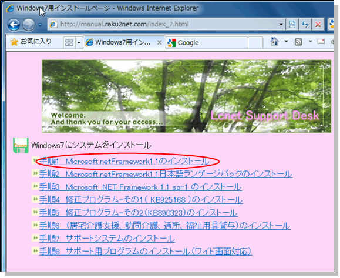Open 手順1 Microsoft.netFramework1.1のインストール link

[124, 161]
